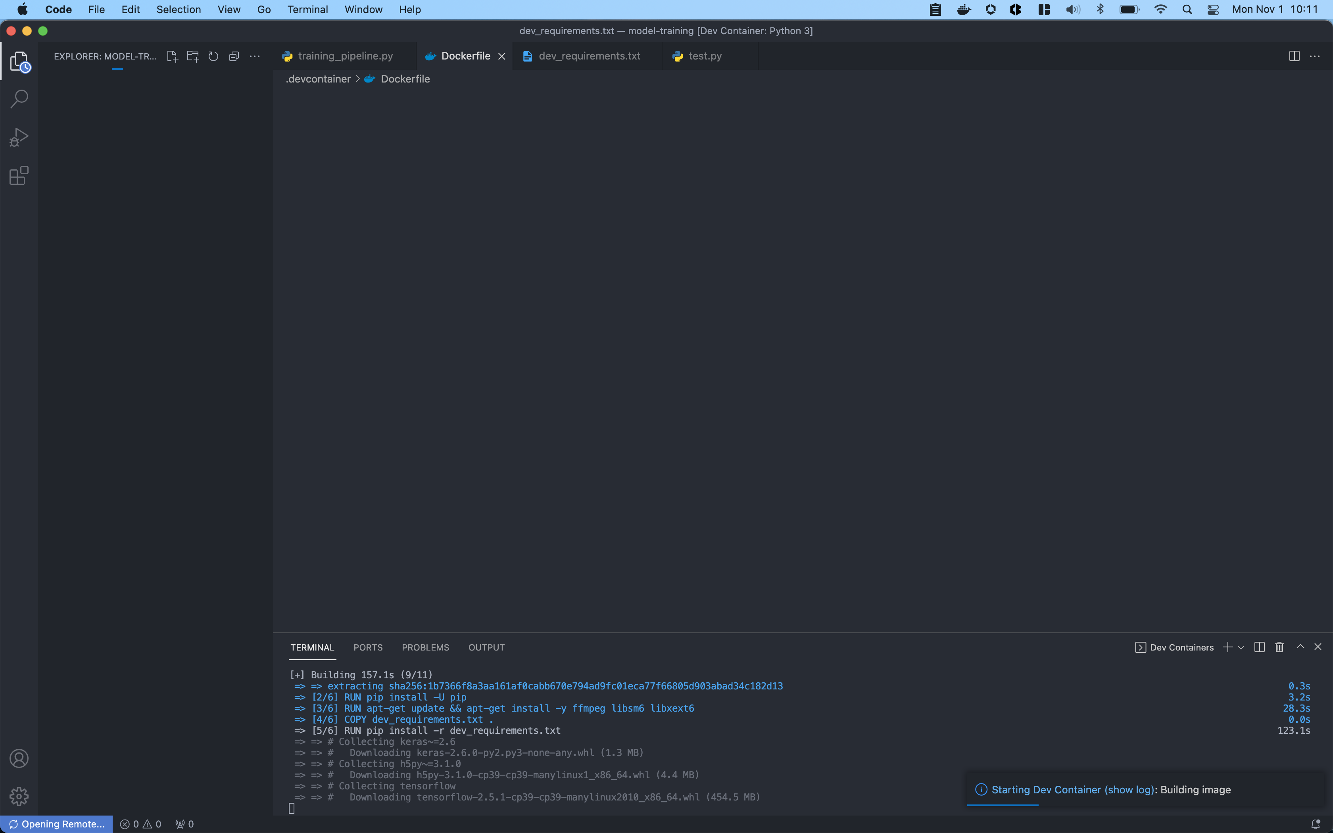Open the Search sidebar
Screen dimensions: 1333x833
tap(20, 98)
